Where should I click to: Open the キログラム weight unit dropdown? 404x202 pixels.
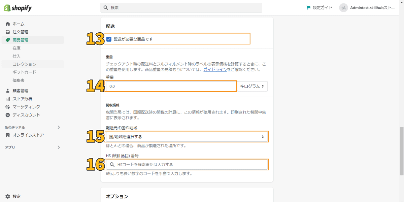pyautogui.click(x=252, y=86)
